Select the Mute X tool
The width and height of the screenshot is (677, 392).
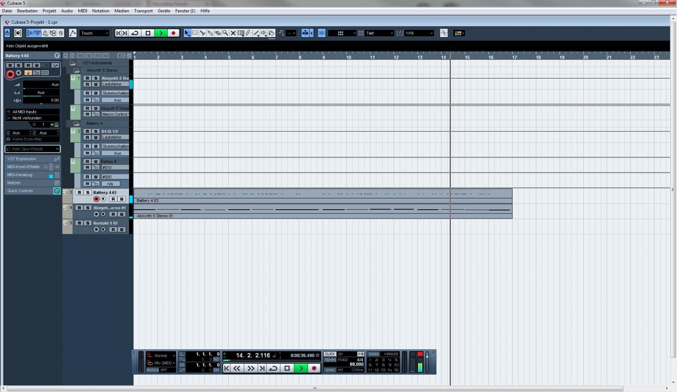(233, 33)
